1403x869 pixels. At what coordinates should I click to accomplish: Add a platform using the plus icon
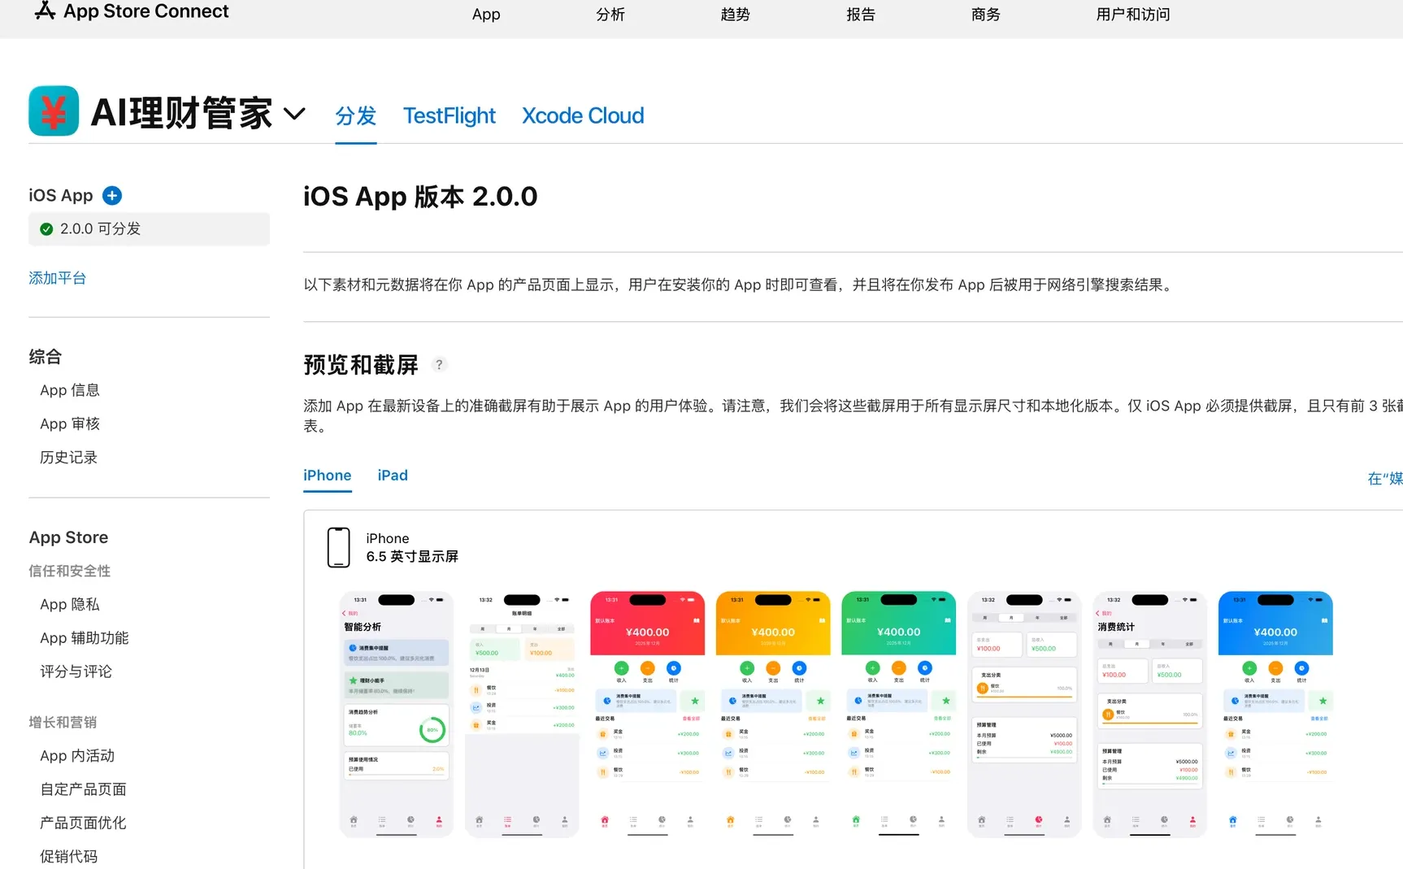point(111,195)
